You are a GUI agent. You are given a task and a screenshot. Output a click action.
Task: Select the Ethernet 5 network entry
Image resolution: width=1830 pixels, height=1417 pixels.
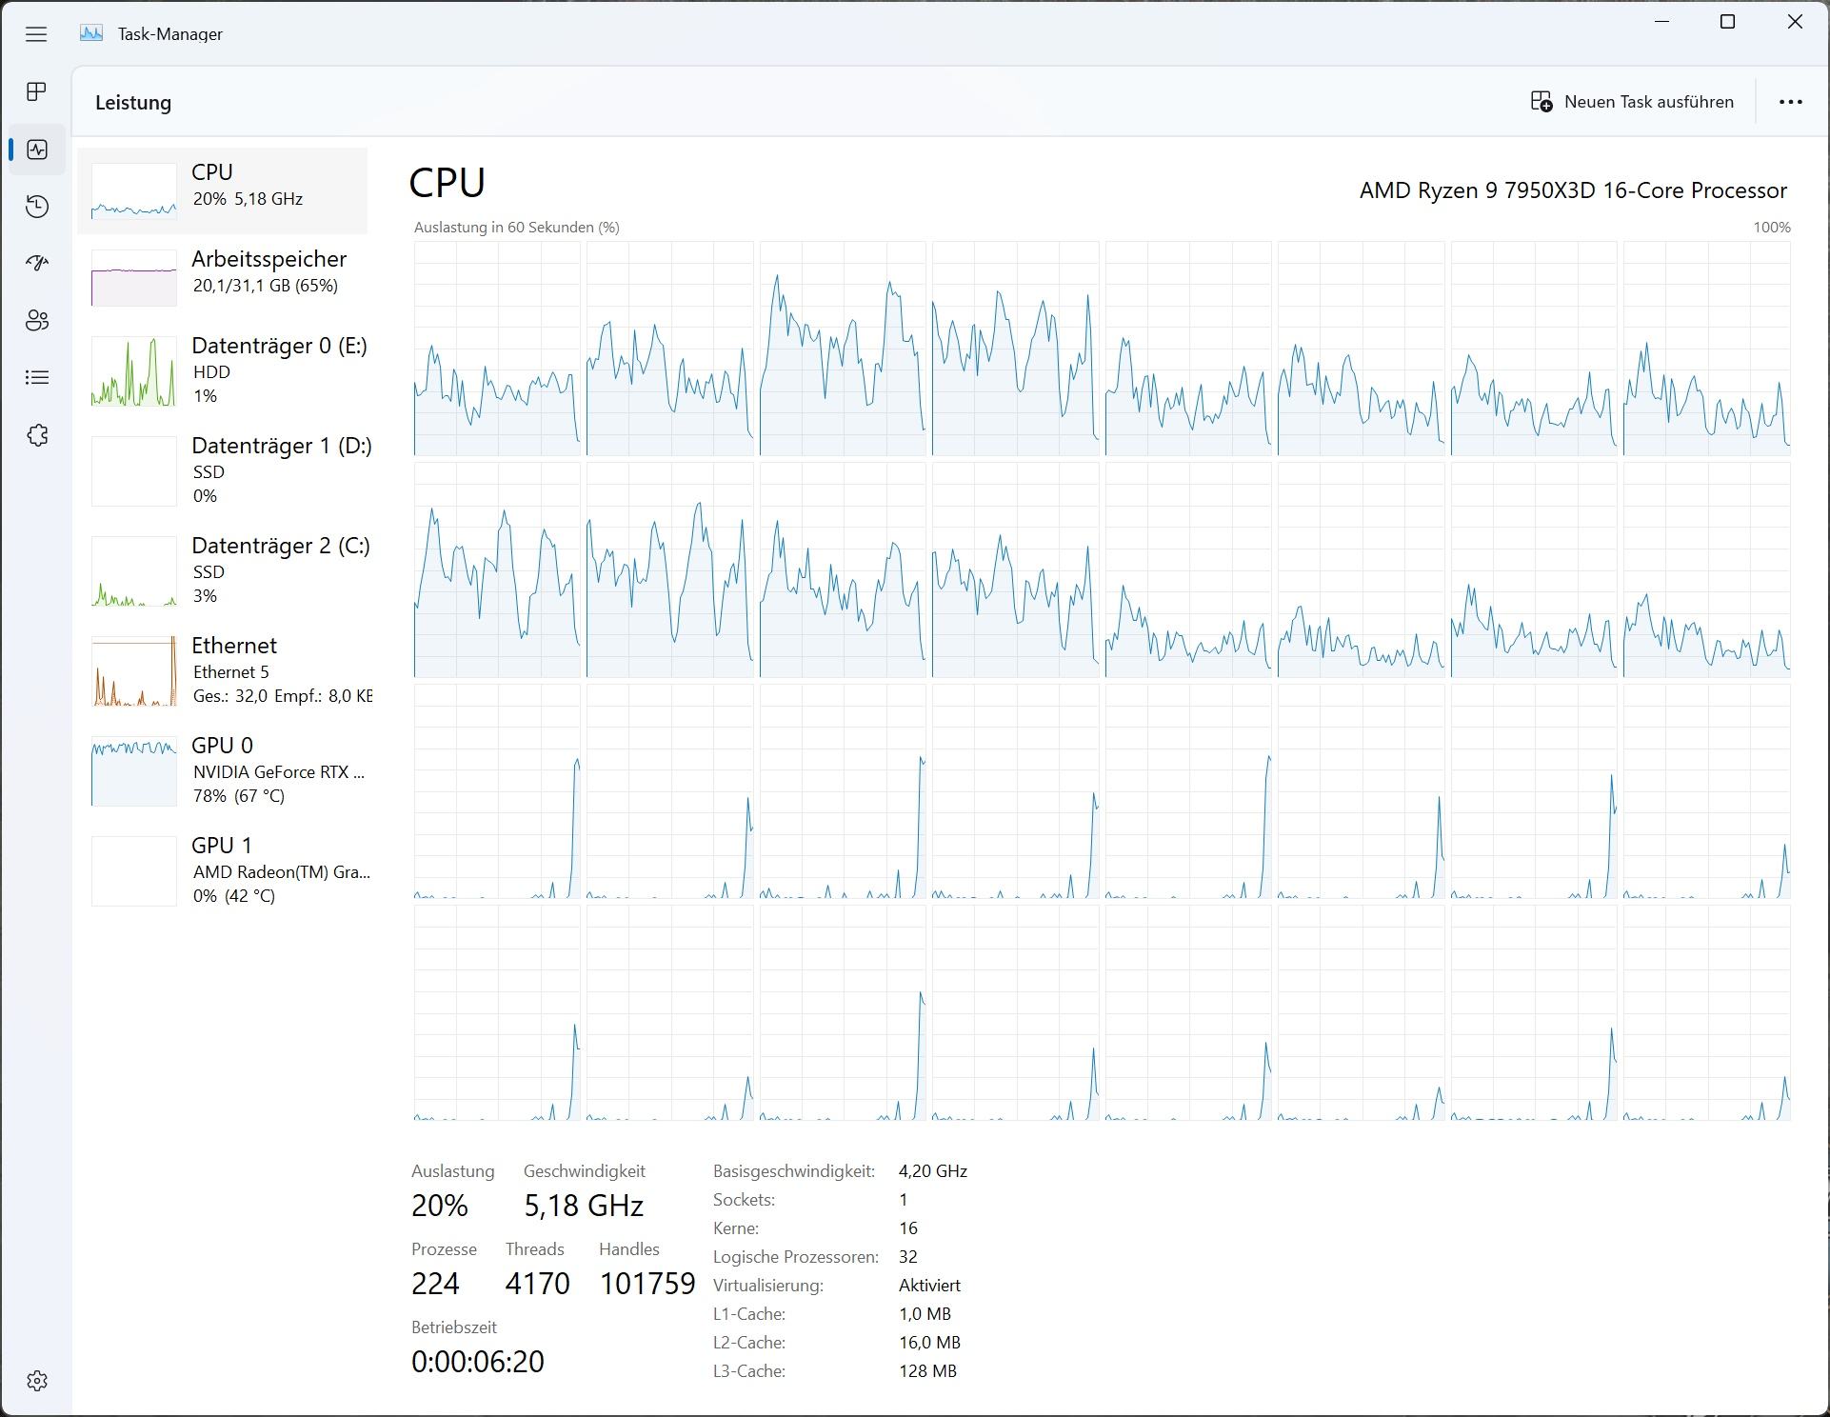pos(229,670)
